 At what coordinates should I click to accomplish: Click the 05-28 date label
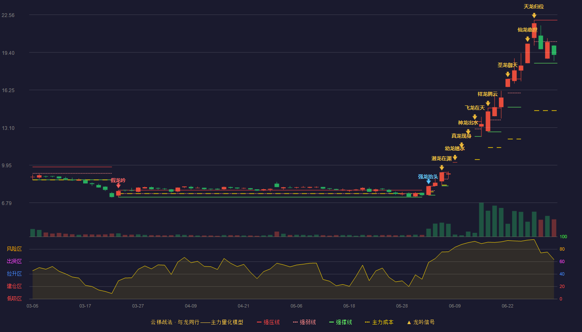pos(402,306)
